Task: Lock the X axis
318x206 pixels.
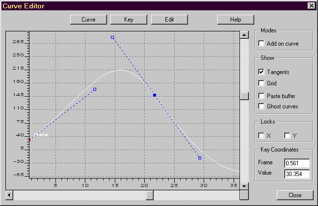Action: pyautogui.click(x=261, y=135)
